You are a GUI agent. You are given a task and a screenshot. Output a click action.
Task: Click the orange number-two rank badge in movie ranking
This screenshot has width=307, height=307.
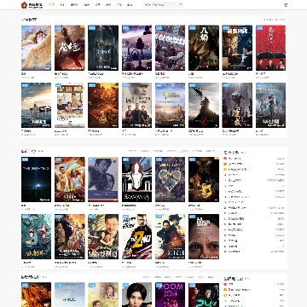pyautogui.click(x=225, y=164)
